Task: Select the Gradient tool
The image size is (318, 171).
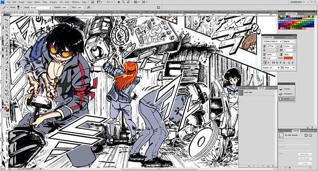Action: (7, 62)
